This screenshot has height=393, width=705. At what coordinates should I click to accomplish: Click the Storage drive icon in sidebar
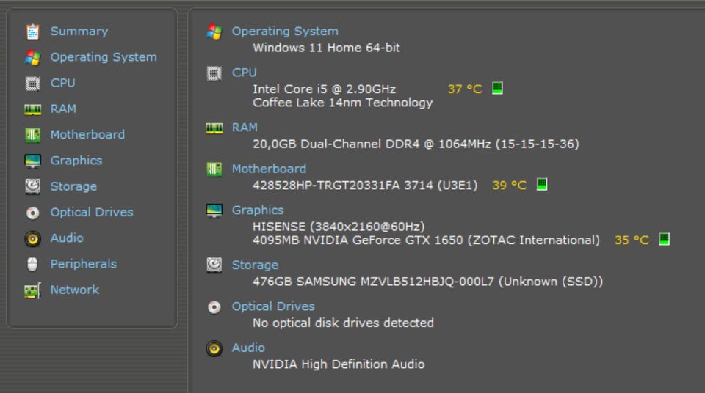click(32, 186)
